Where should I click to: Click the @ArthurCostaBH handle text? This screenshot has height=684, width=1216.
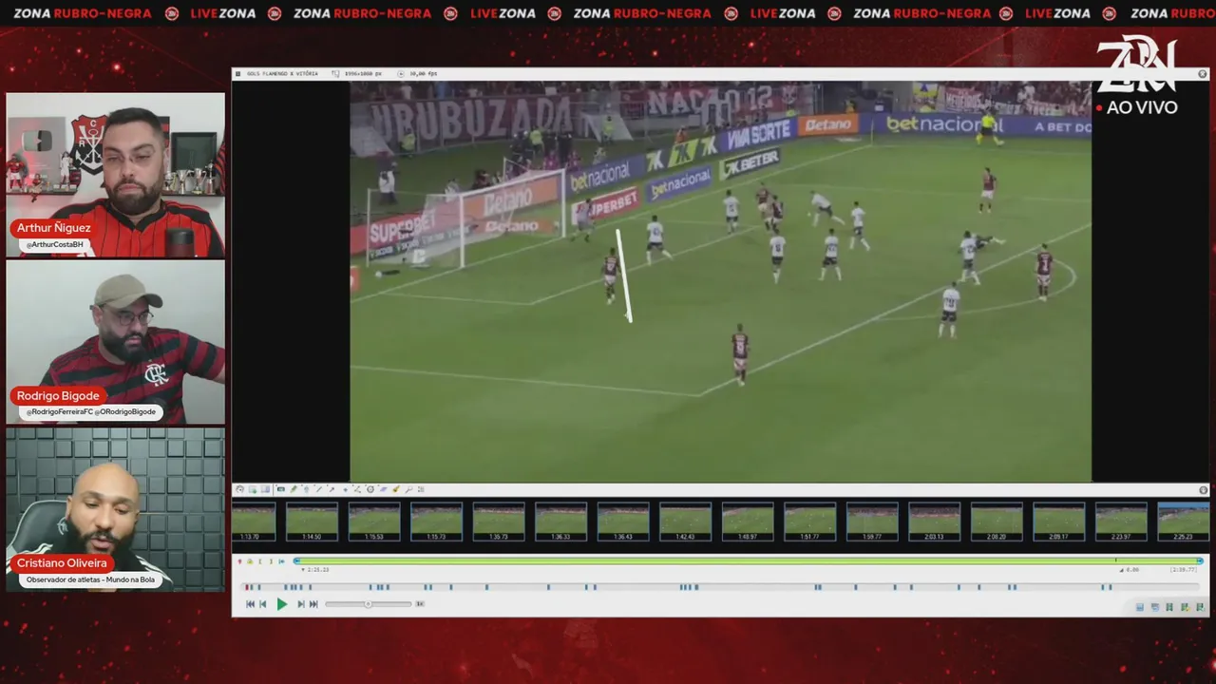coord(53,245)
